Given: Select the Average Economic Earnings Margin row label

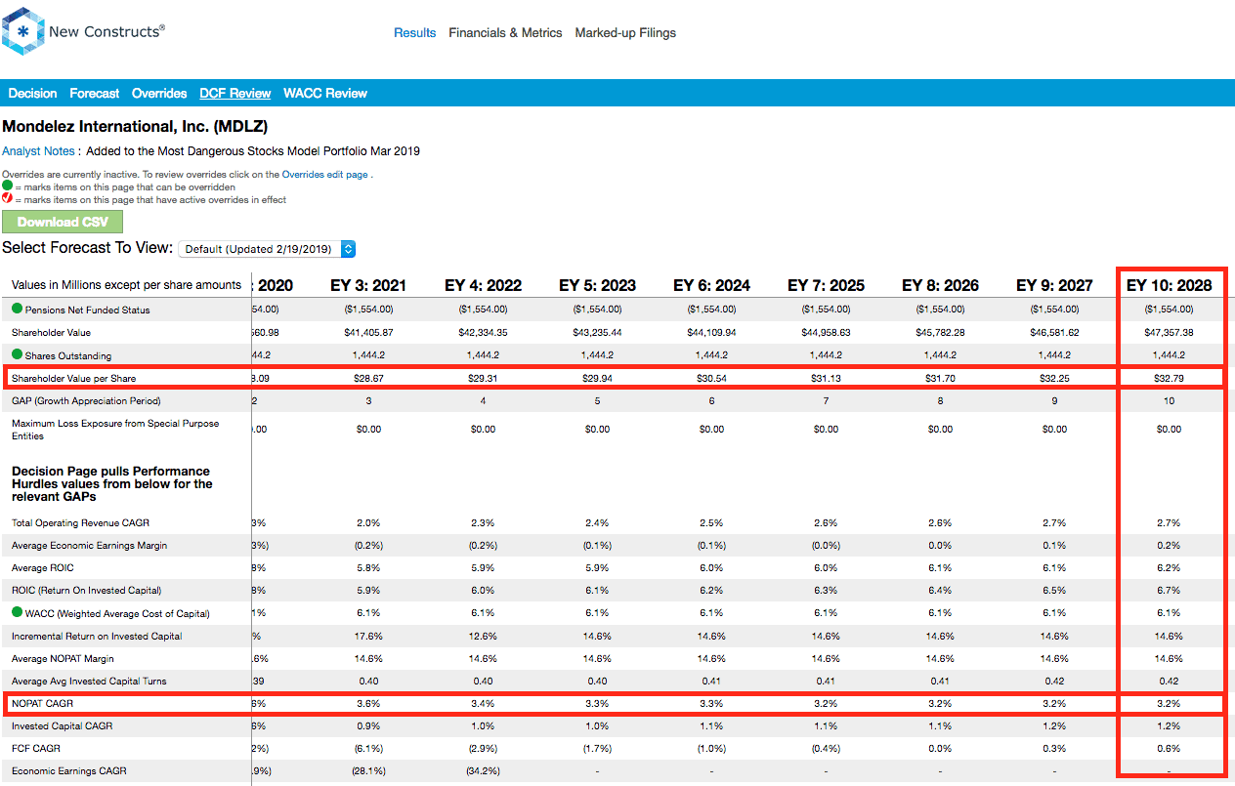Looking at the screenshot, I should pyautogui.click(x=90, y=546).
